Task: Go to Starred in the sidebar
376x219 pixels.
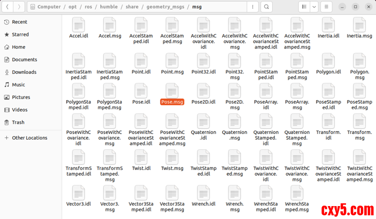Action: (20, 35)
